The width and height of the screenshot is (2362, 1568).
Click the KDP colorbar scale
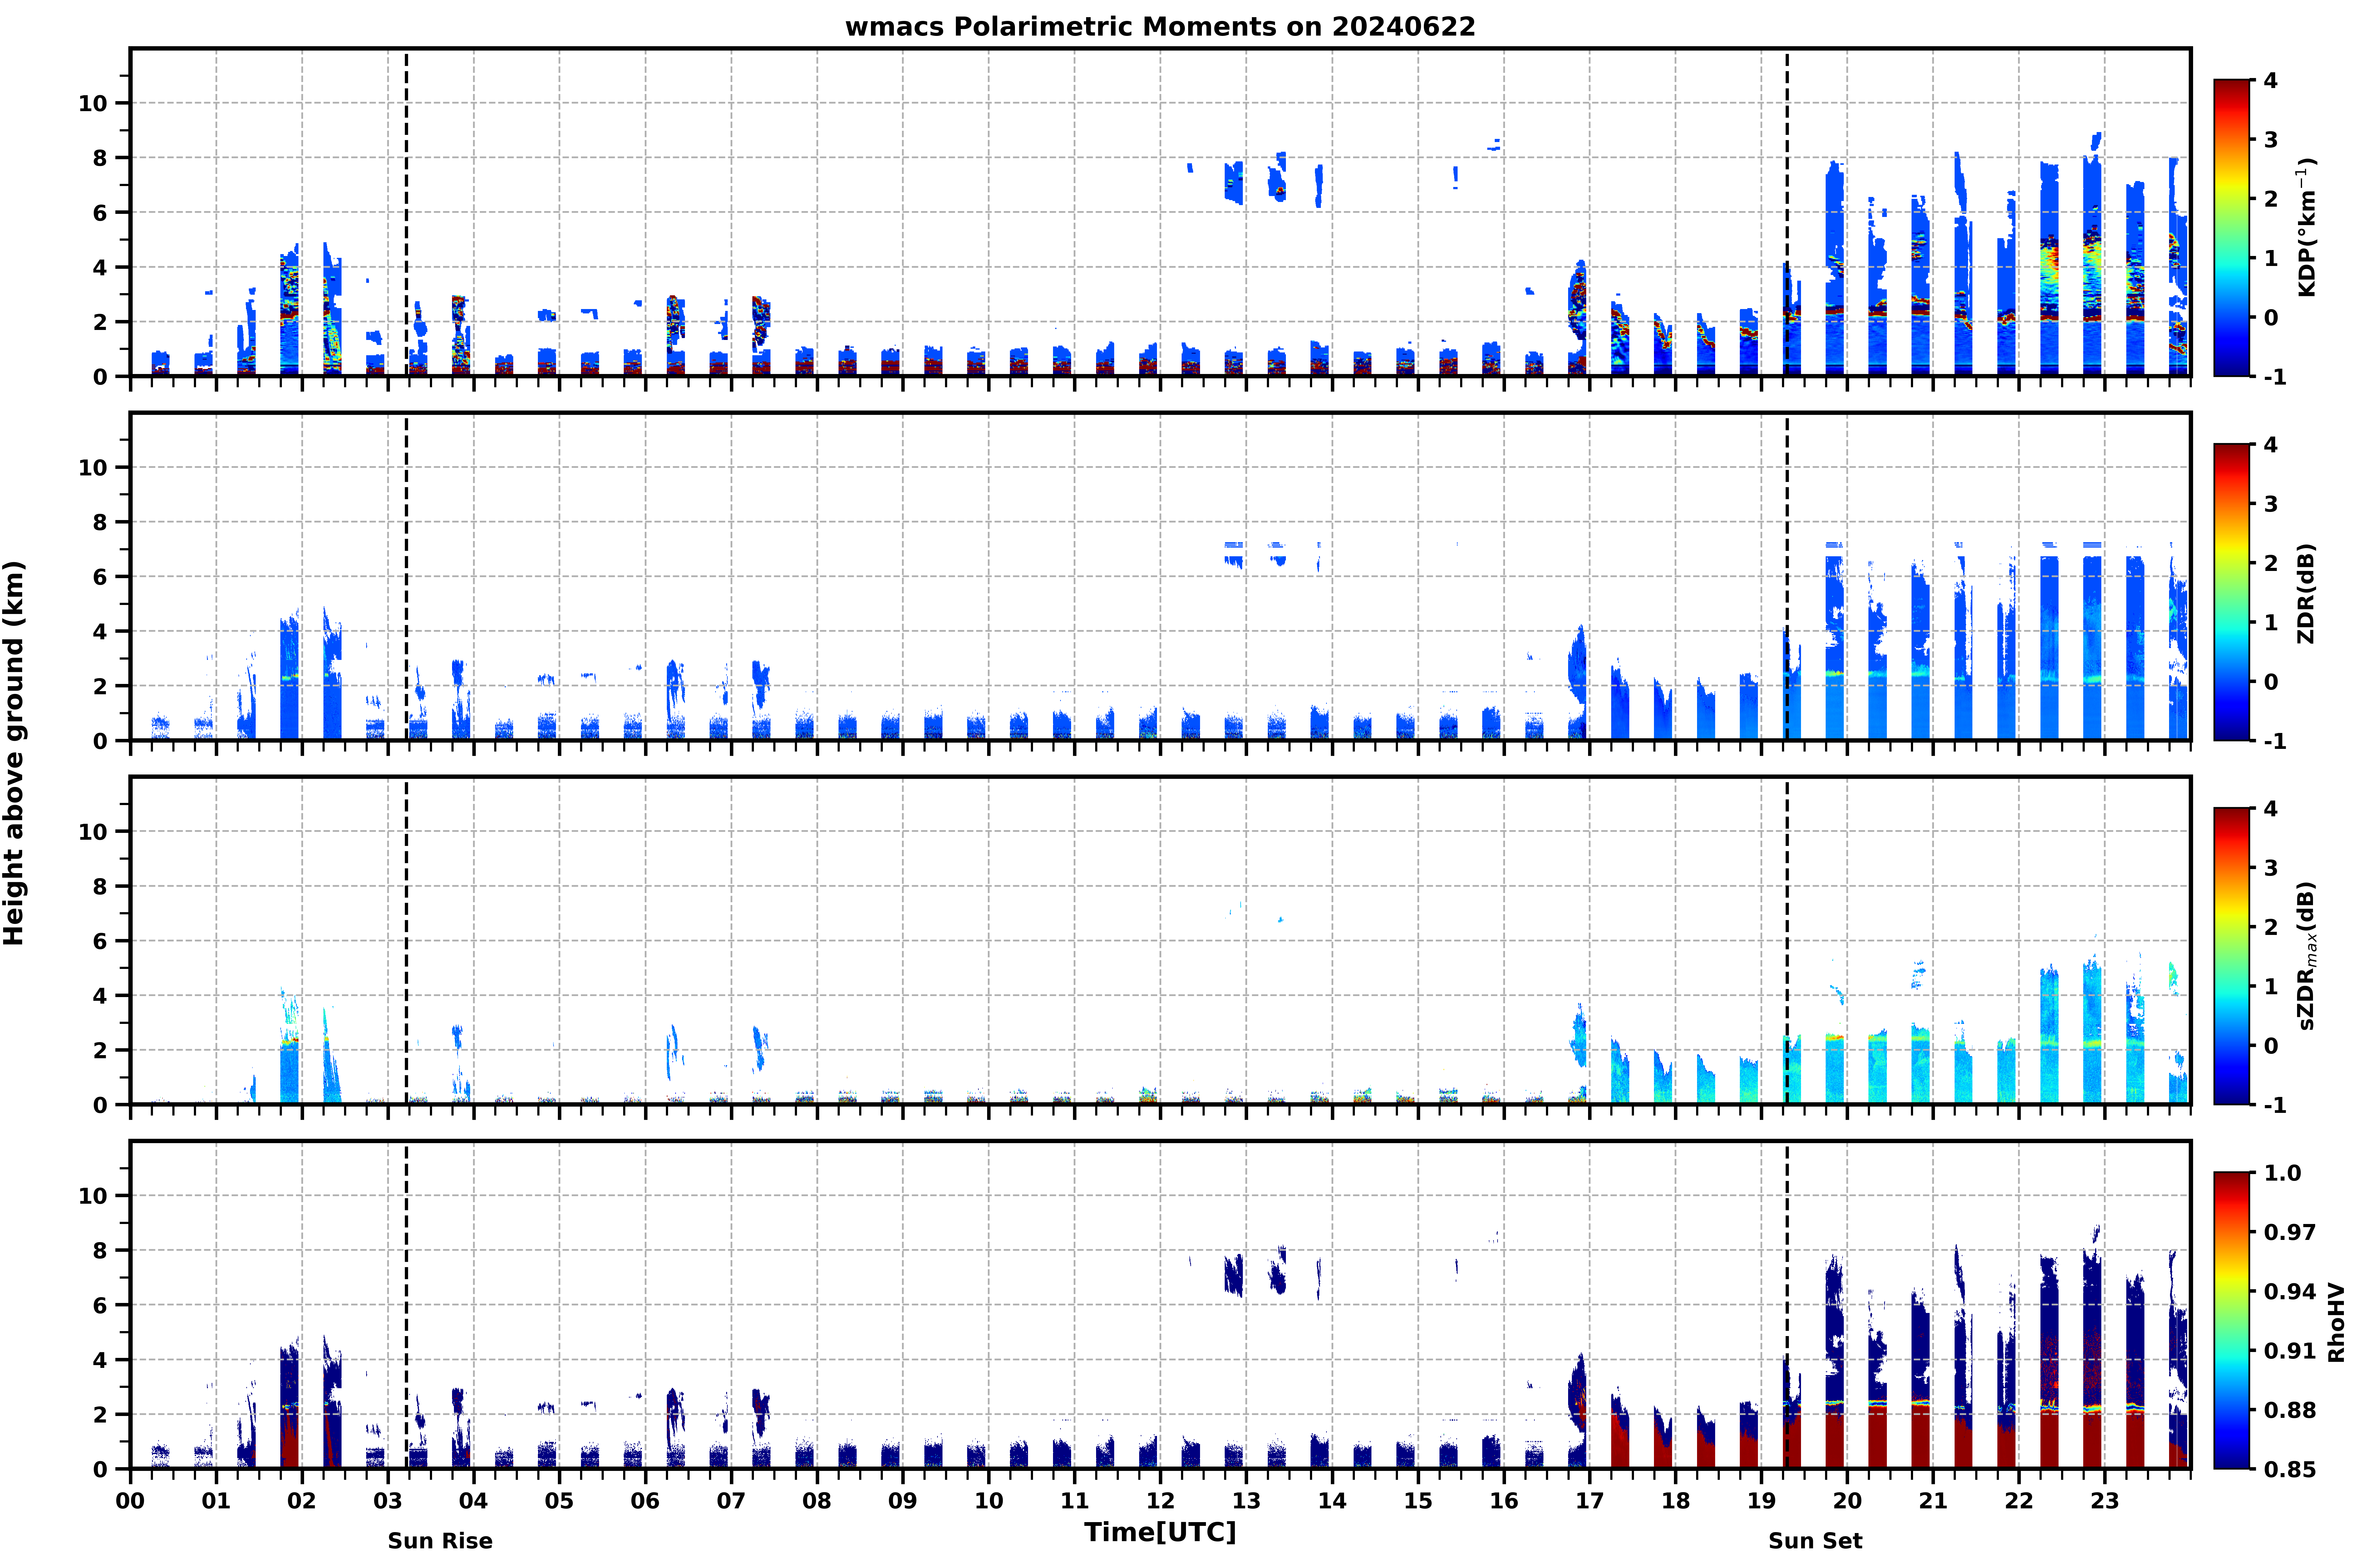2232,228
